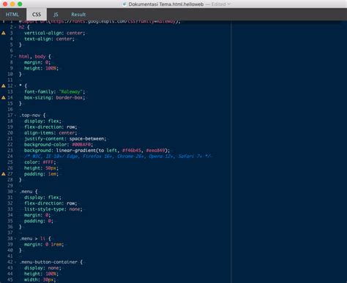
Task: Click the html, body selector on line 7
Action: click(x=32, y=56)
